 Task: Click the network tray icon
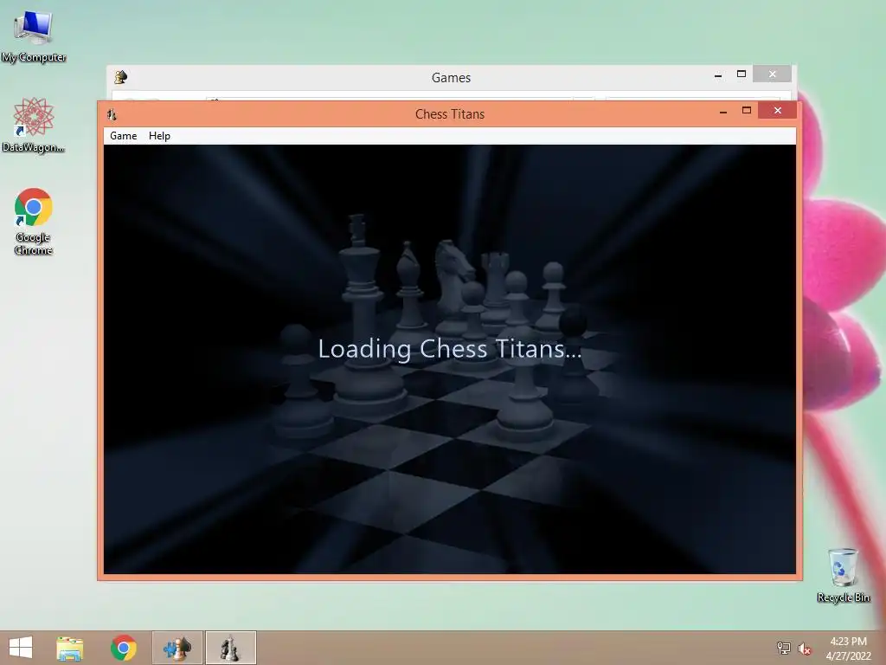pyautogui.click(x=784, y=649)
